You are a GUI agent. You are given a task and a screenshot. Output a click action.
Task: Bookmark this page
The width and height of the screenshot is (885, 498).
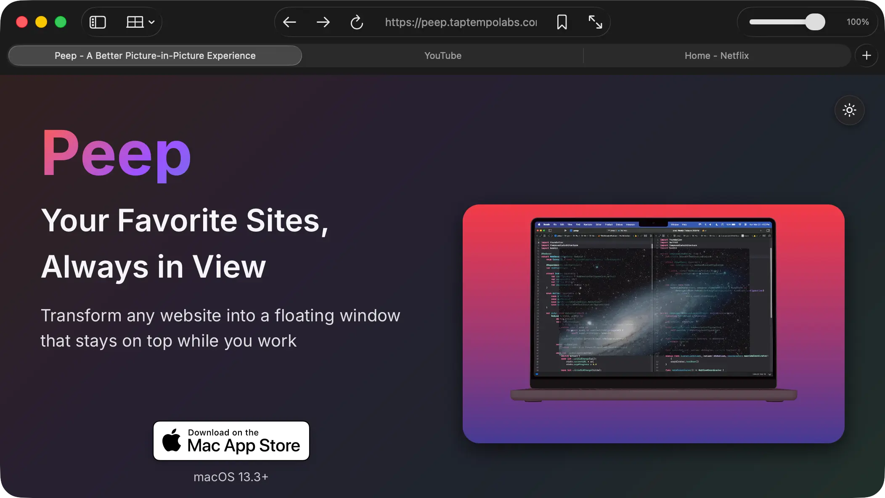[562, 22]
